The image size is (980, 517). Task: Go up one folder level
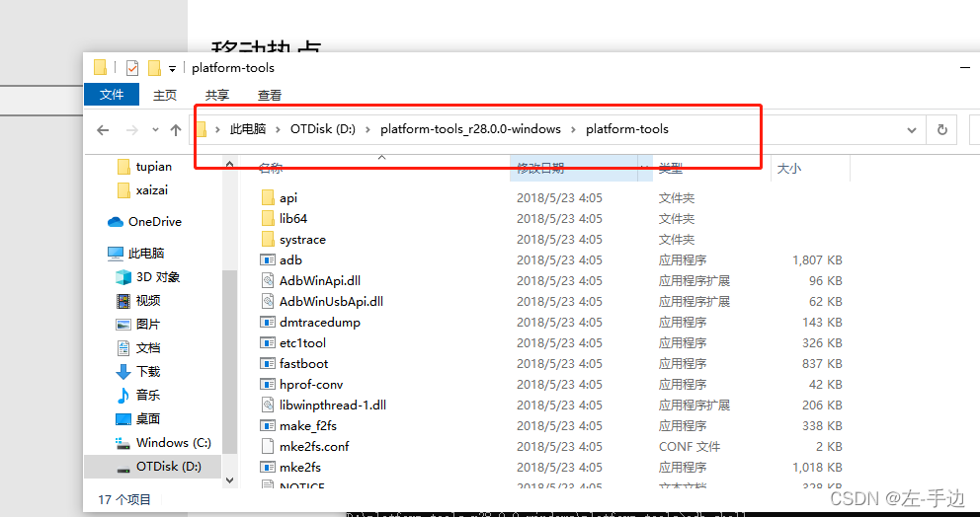(x=176, y=130)
